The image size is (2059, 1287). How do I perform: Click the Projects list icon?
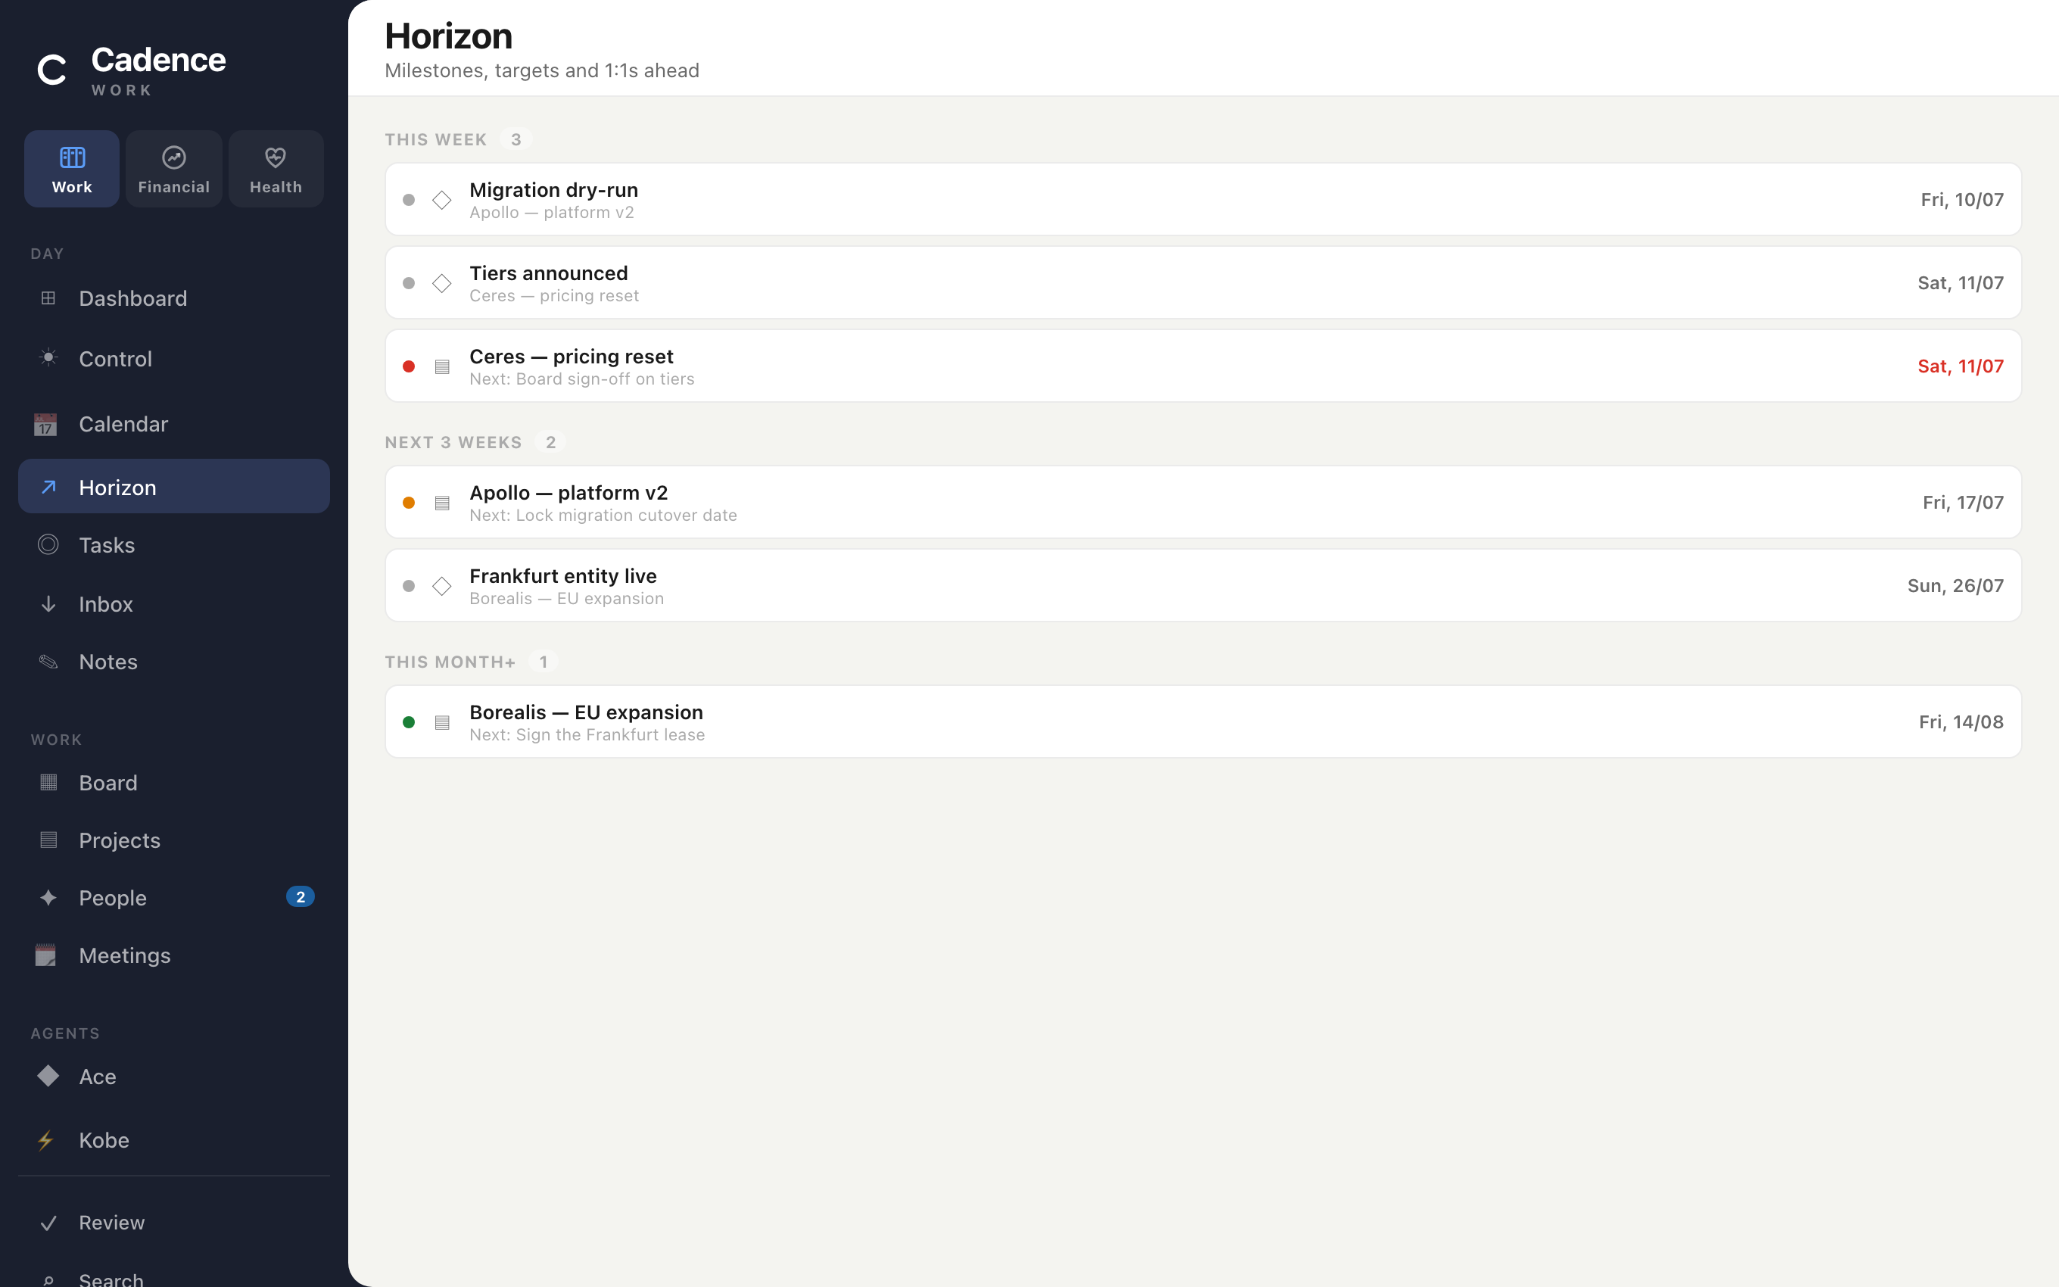[48, 840]
